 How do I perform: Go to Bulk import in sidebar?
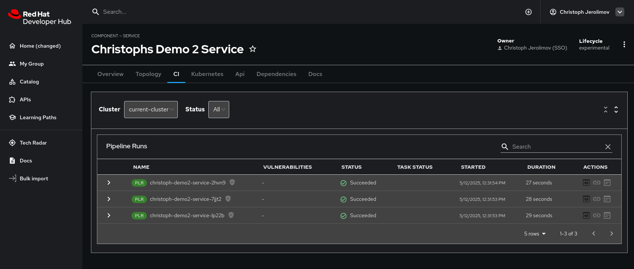point(34,178)
